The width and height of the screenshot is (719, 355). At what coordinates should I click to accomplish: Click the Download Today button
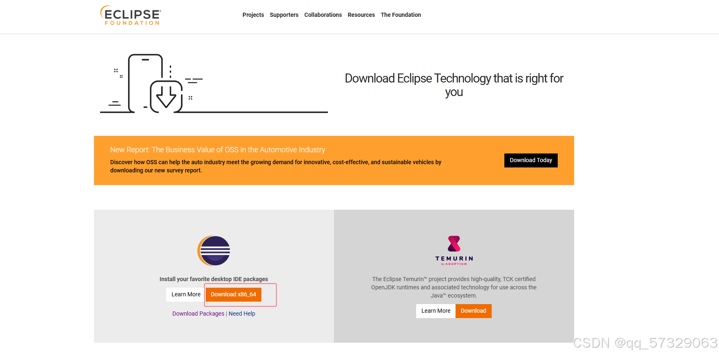click(531, 160)
